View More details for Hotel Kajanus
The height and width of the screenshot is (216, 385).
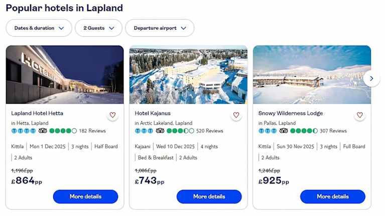pyautogui.click(x=209, y=196)
